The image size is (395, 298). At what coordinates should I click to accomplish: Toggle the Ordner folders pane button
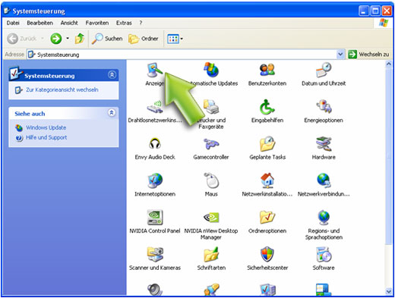tap(144, 39)
